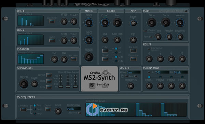Click the Feedbk knob

click(169, 37)
